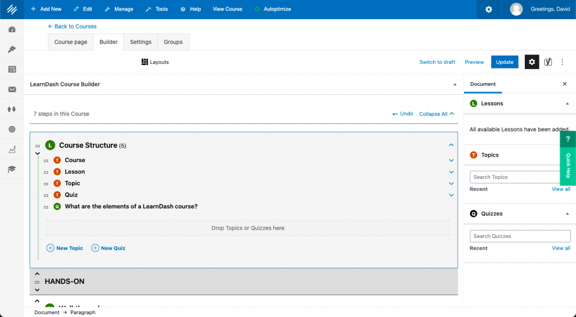Image resolution: width=576 pixels, height=317 pixels.
Task: Open the three-dot more options menu
Action: point(562,62)
